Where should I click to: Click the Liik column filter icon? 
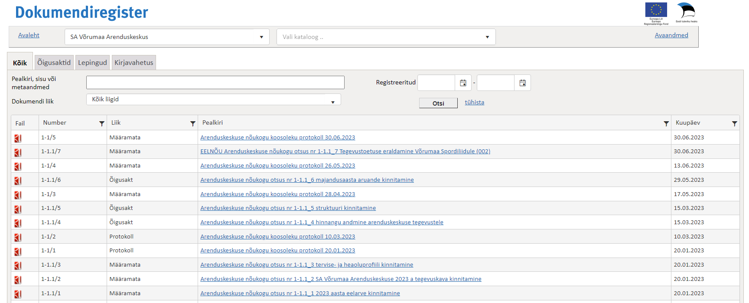[193, 123]
